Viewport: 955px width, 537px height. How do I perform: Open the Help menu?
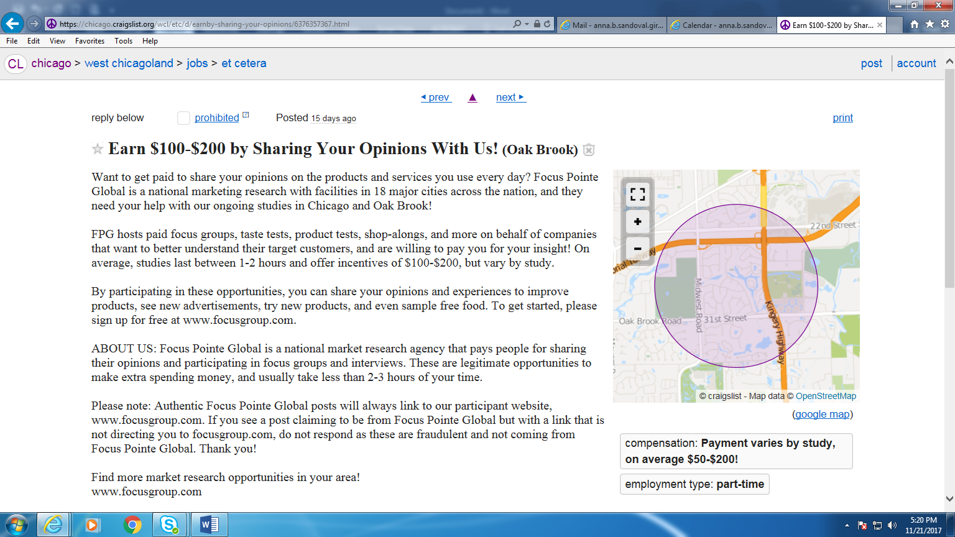tap(150, 41)
